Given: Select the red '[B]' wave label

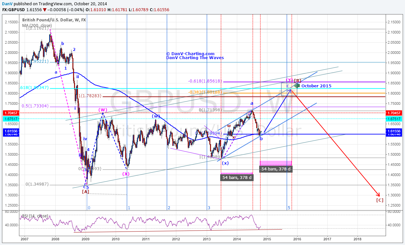Looking at the screenshot, I should [x=298, y=80].
